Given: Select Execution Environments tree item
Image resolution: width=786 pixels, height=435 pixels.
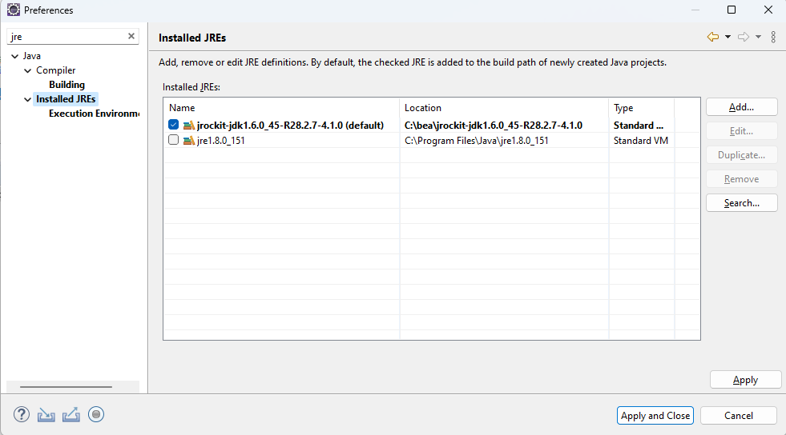Looking at the screenshot, I should click(x=95, y=114).
